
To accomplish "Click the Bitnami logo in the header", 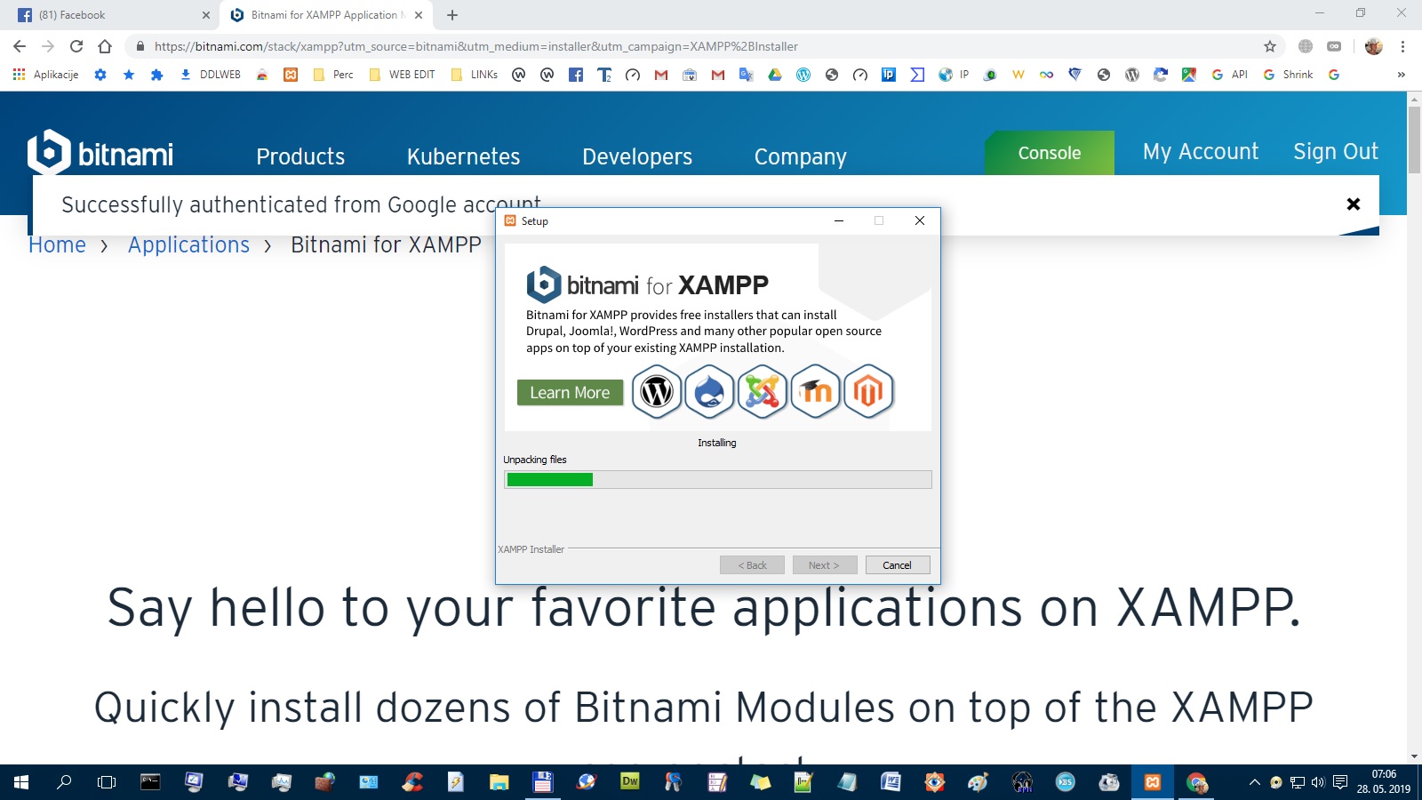I will coord(100,153).
